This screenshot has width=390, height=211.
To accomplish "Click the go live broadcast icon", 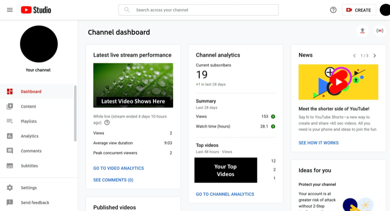I will (x=380, y=31).
